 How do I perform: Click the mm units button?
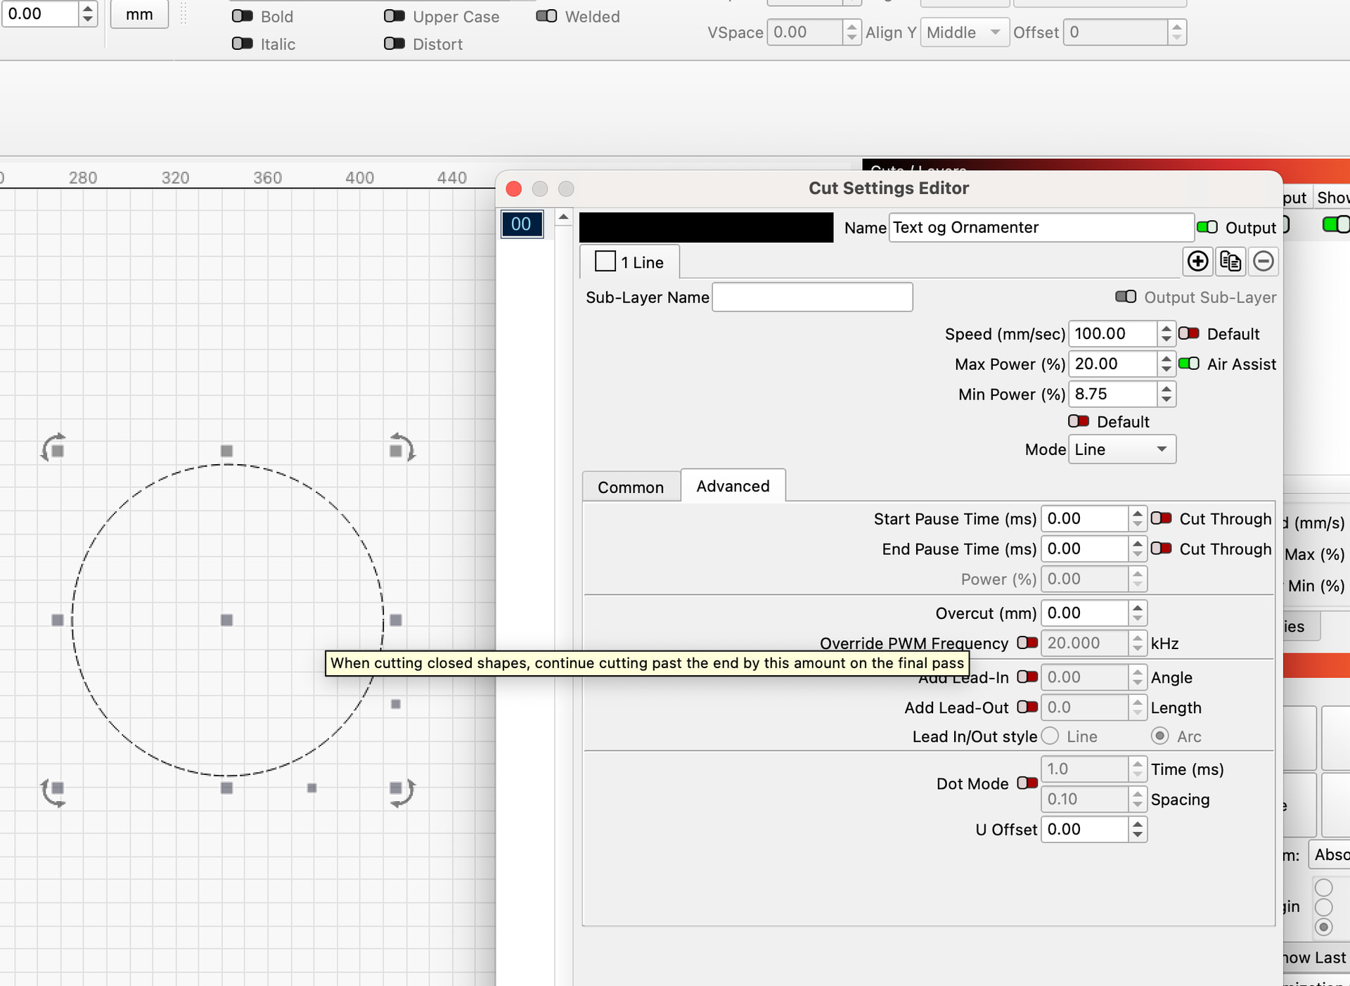coord(139,14)
